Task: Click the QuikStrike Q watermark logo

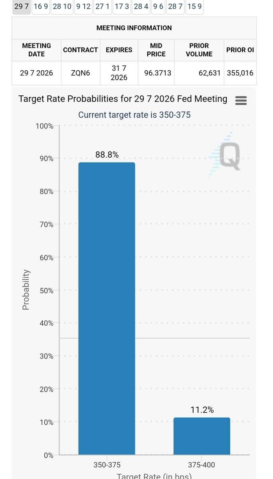Action: click(226, 155)
